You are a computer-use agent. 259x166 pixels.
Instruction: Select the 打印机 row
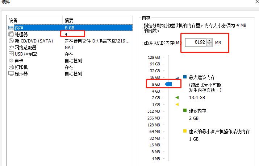[70, 67]
